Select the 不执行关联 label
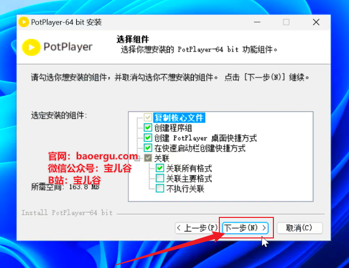Viewport: 349px width, 268px height. [185, 189]
